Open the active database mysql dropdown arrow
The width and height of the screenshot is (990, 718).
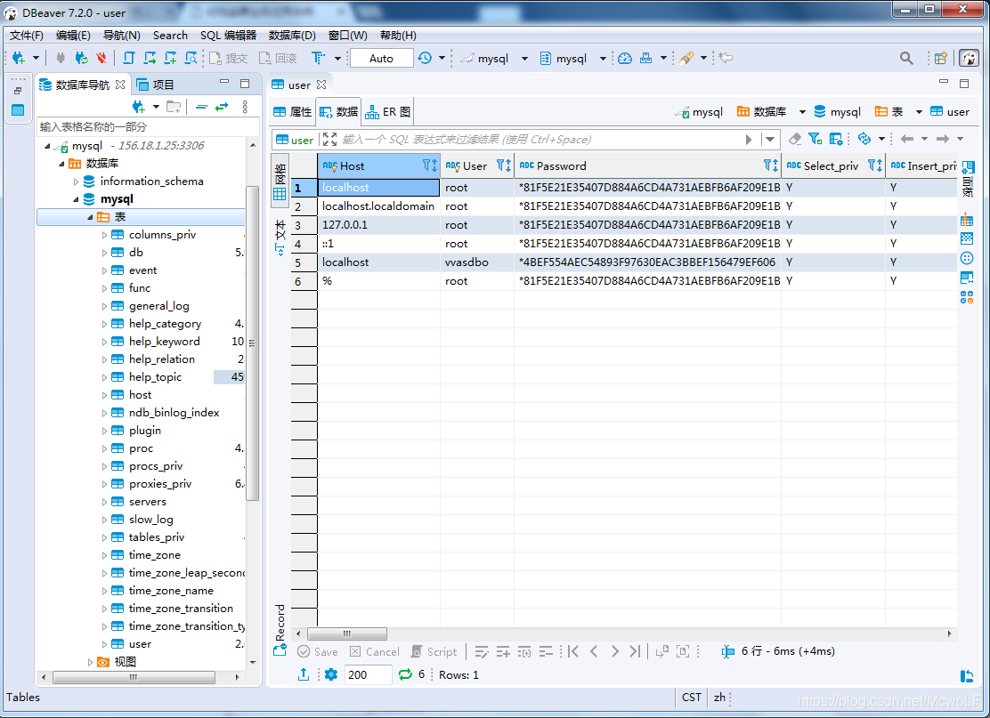click(x=603, y=58)
